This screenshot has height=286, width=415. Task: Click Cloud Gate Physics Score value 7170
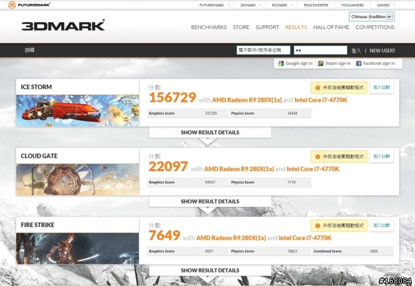point(291,182)
